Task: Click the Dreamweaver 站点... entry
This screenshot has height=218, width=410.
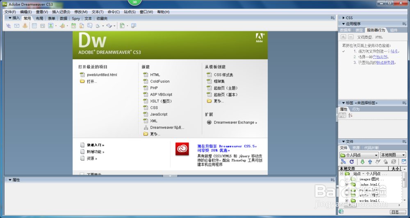Action: point(167,128)
